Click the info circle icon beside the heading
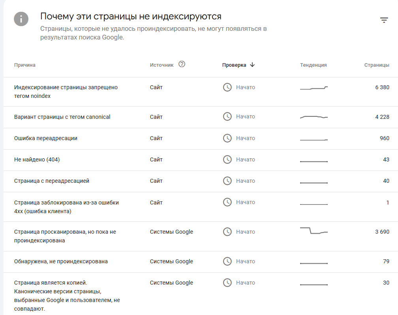The height and width of the screenshot is (315, 398). click(21, 19)
